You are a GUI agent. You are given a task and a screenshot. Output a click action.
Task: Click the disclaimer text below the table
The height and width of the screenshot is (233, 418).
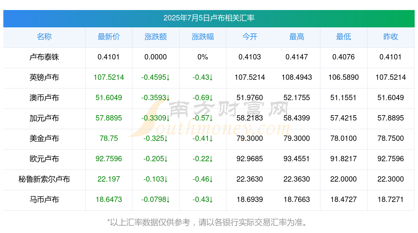(207, 222)
